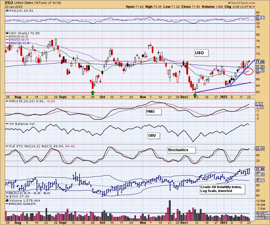Click the 60.81 RSI value tag on right axis
The image size is (270, 225).
pyautogui.click(x=260, y=18)
